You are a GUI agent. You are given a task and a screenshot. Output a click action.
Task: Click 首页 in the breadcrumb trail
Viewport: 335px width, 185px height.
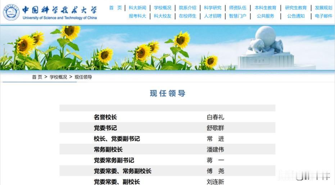click(37, 77)
